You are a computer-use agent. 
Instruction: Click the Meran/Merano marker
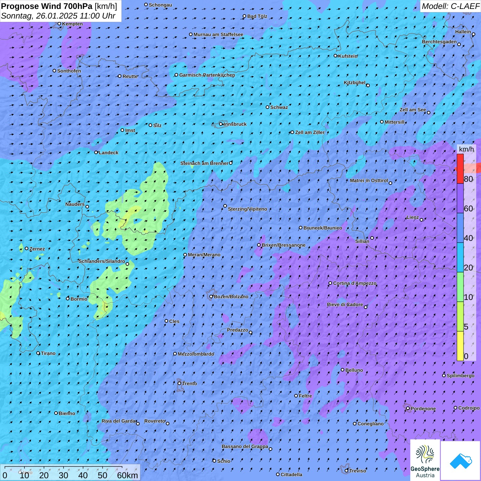click(x=185, y=255)
